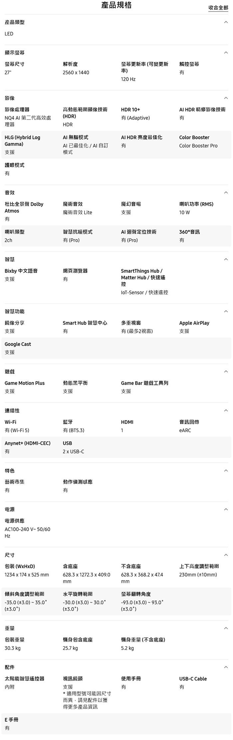Image resolution: width=233 pixels, height=740 pixels.
Task: Collapse the 配件 section chevron
Action: click(x=226, y=667)
